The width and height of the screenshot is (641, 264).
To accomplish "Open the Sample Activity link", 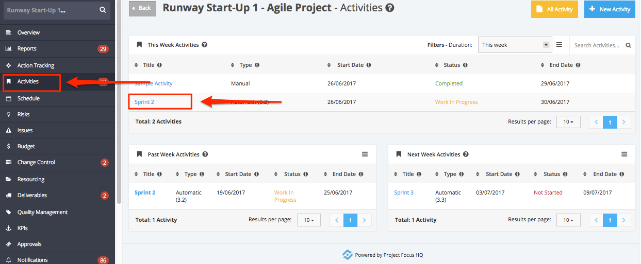I will [x=154, y=83].
